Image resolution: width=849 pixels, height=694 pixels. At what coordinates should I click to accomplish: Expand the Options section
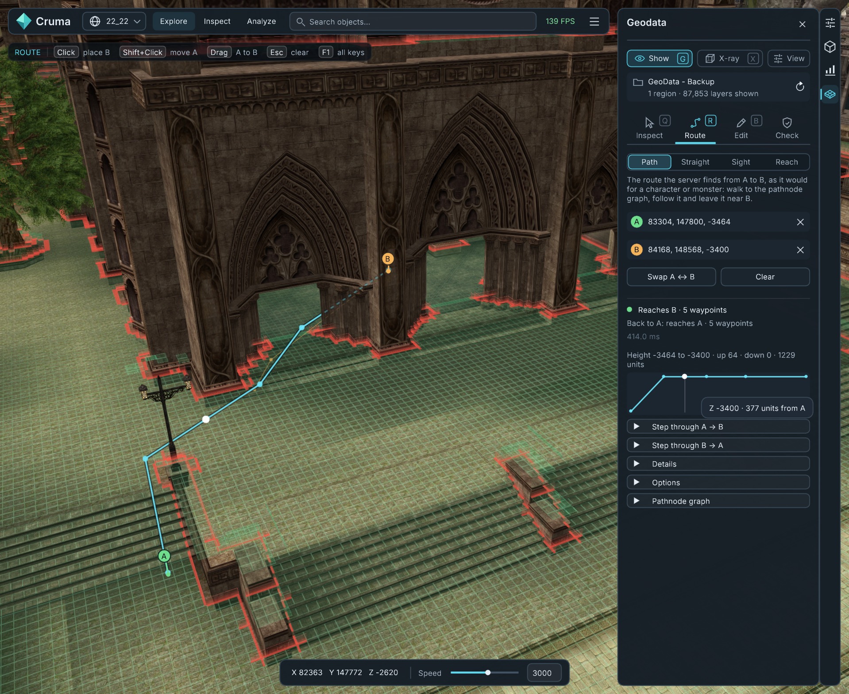tap(718, 482)
